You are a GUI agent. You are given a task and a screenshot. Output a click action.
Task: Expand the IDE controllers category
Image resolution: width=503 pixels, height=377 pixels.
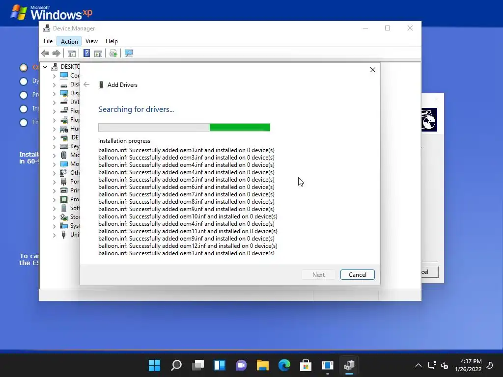click(x=54, y=138)
